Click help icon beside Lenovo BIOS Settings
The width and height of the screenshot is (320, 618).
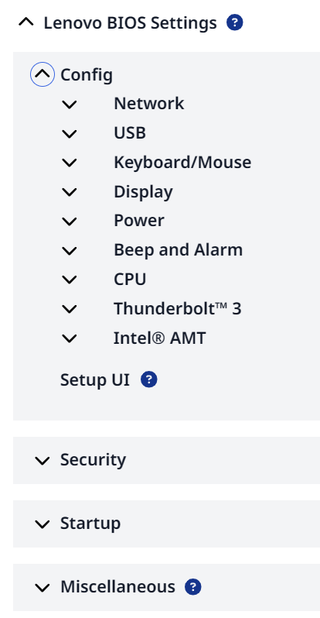pos(234,23)
